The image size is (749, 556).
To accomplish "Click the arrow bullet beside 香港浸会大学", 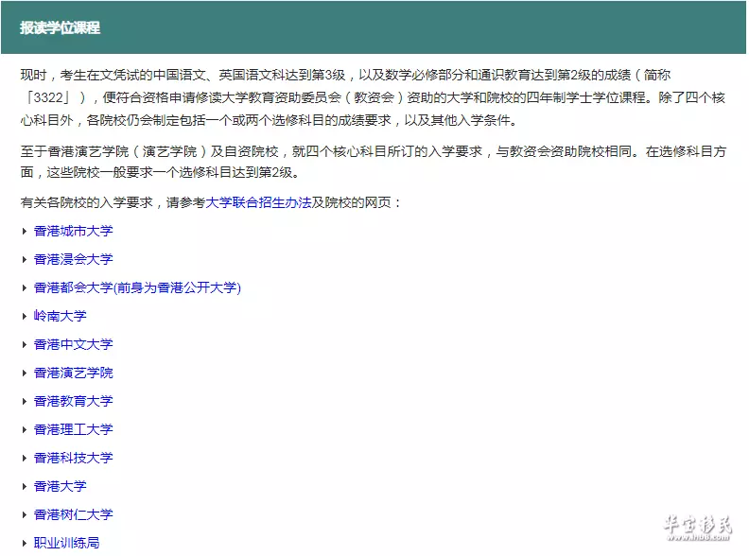I will [x=25, y=260].
